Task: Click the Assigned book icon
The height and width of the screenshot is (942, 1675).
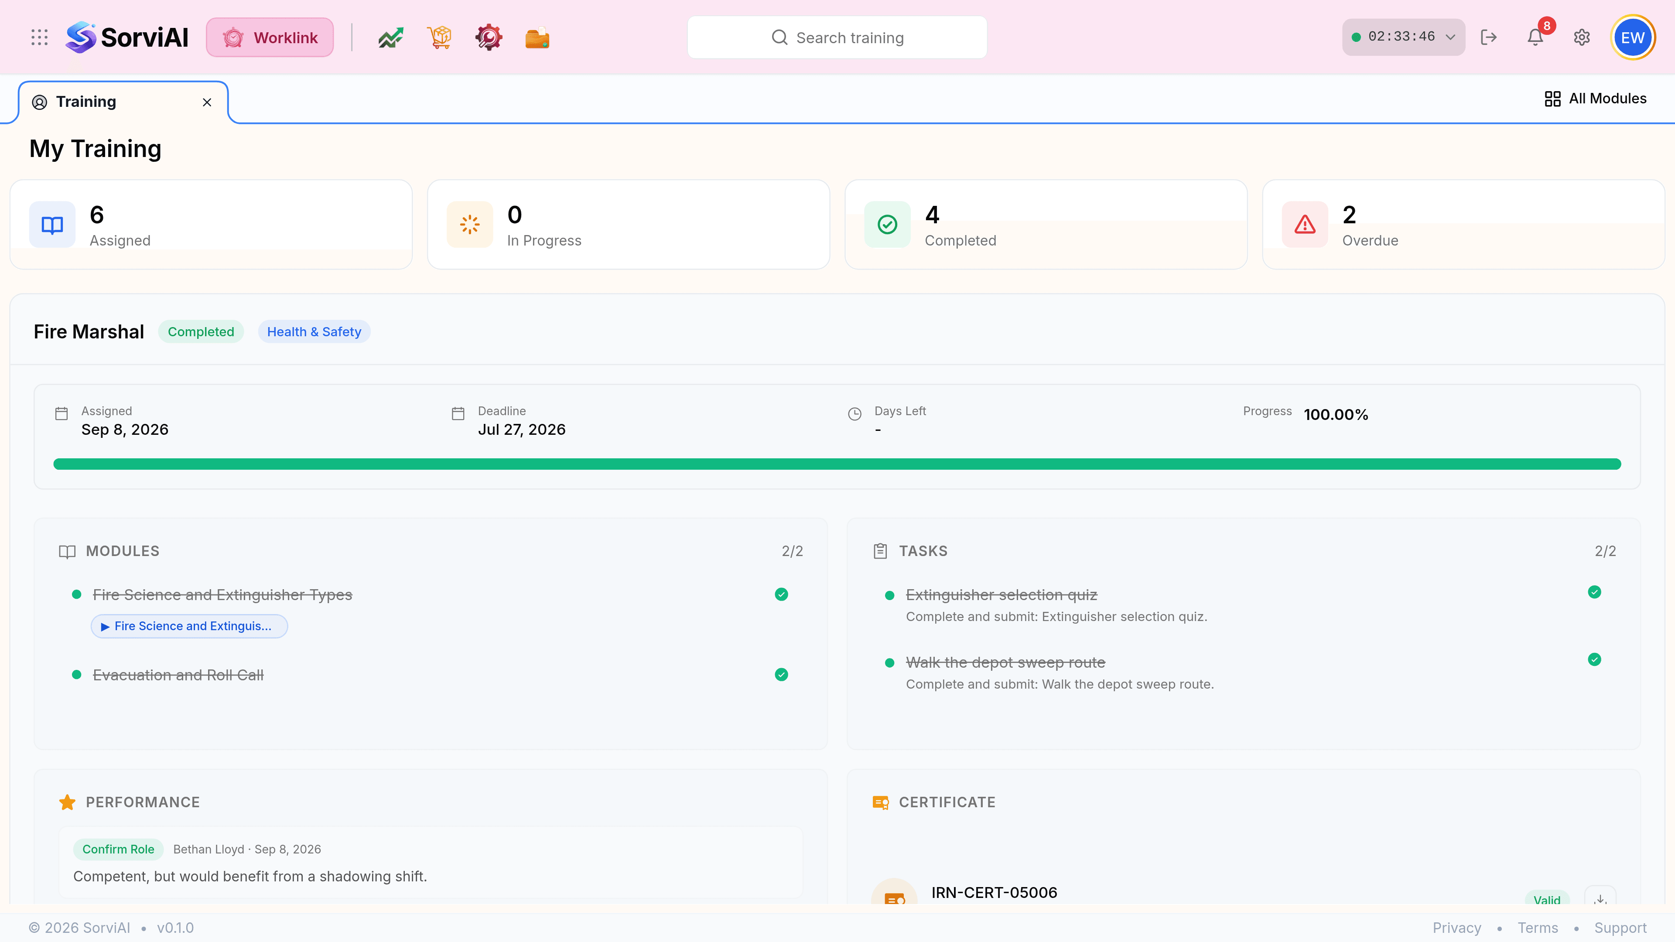Action: pyautogui.click(x=52, y=224)
